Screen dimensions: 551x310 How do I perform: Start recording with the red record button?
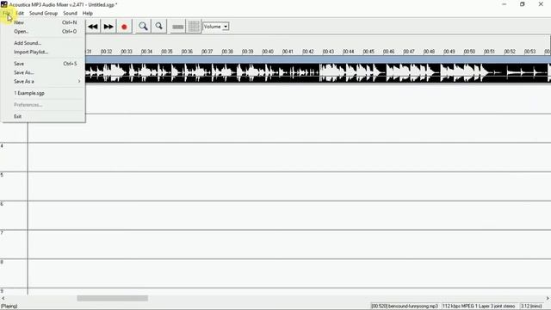pos(124,27)
